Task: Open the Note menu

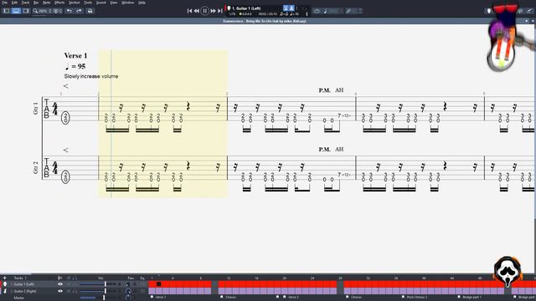Action: 47,3
